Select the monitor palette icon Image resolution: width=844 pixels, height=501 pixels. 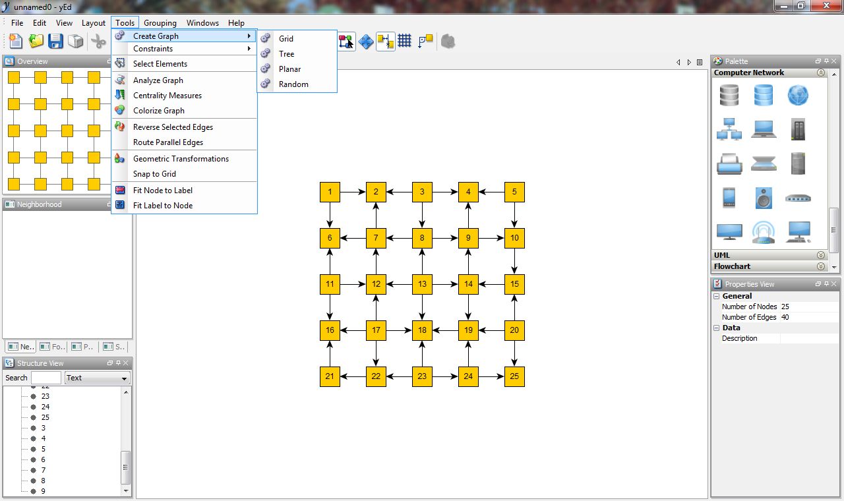click(x=729, y=232)
